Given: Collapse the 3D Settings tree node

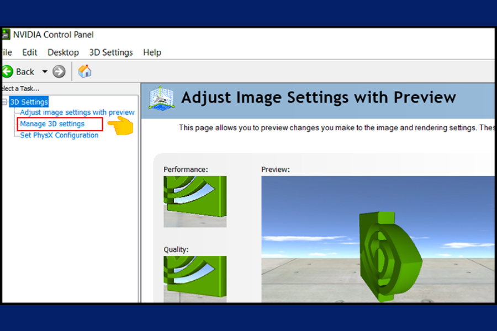Looking at the screenshot, I should click(x=4, y=102).
